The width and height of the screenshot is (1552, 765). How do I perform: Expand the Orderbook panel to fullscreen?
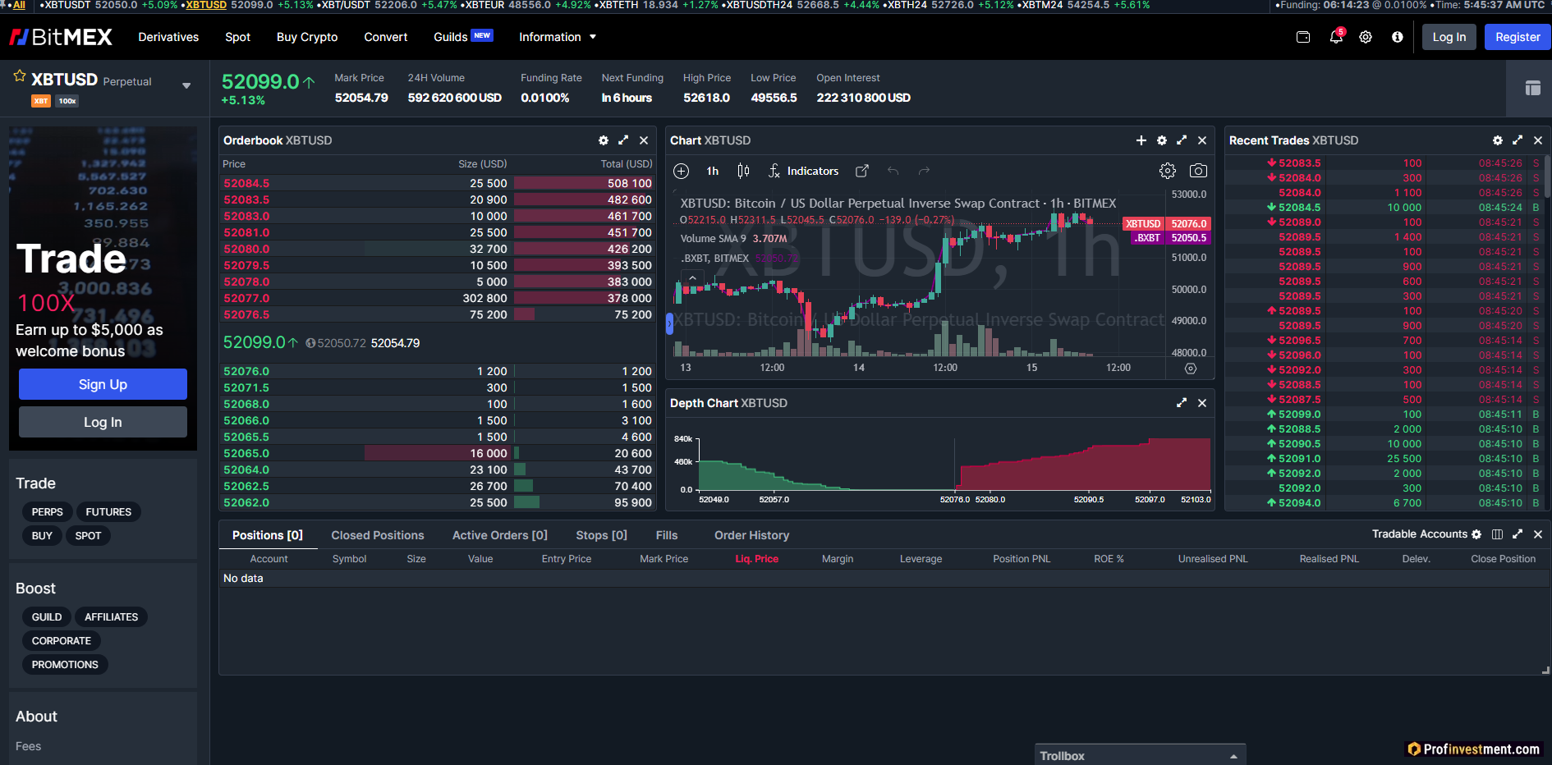(623, 140)
